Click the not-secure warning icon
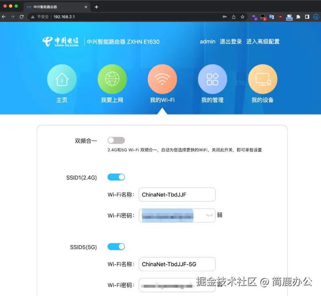 33,17
